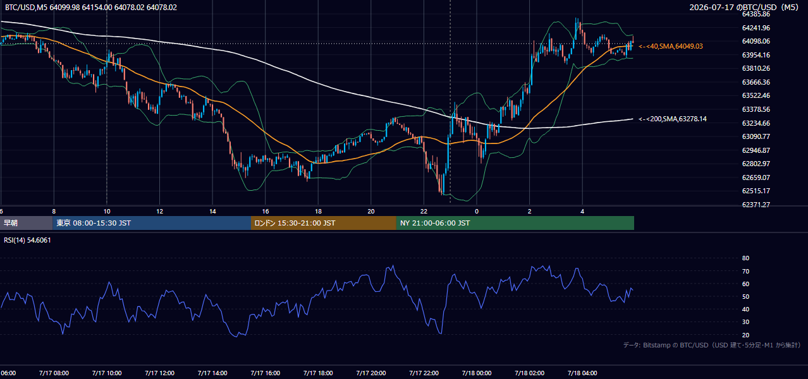The width and height of the screenshot is (808, 379).
Task: Click price axis value 63810.26
Action: (x=756, y=68)
